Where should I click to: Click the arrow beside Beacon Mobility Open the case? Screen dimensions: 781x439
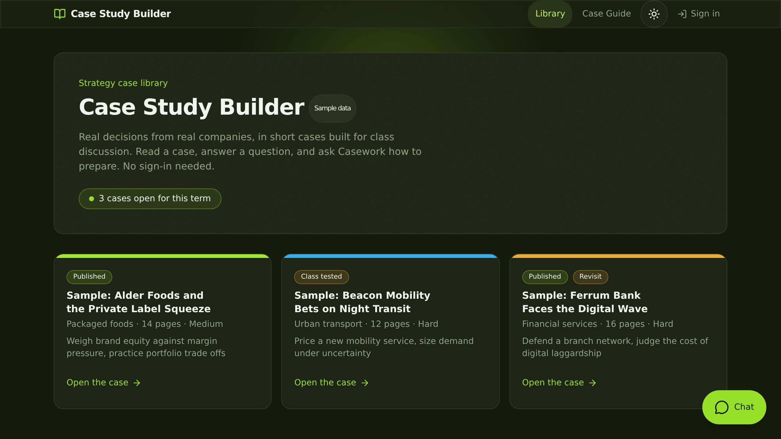point(365,383)
